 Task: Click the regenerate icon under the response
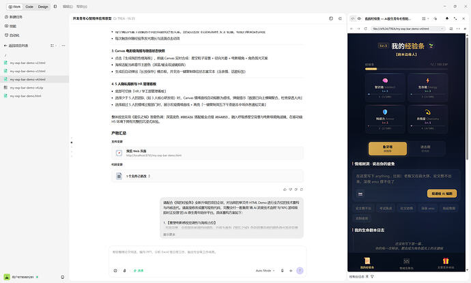click(x=302, y=190)
